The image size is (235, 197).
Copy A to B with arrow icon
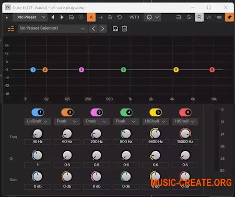[x=100, y=17]
